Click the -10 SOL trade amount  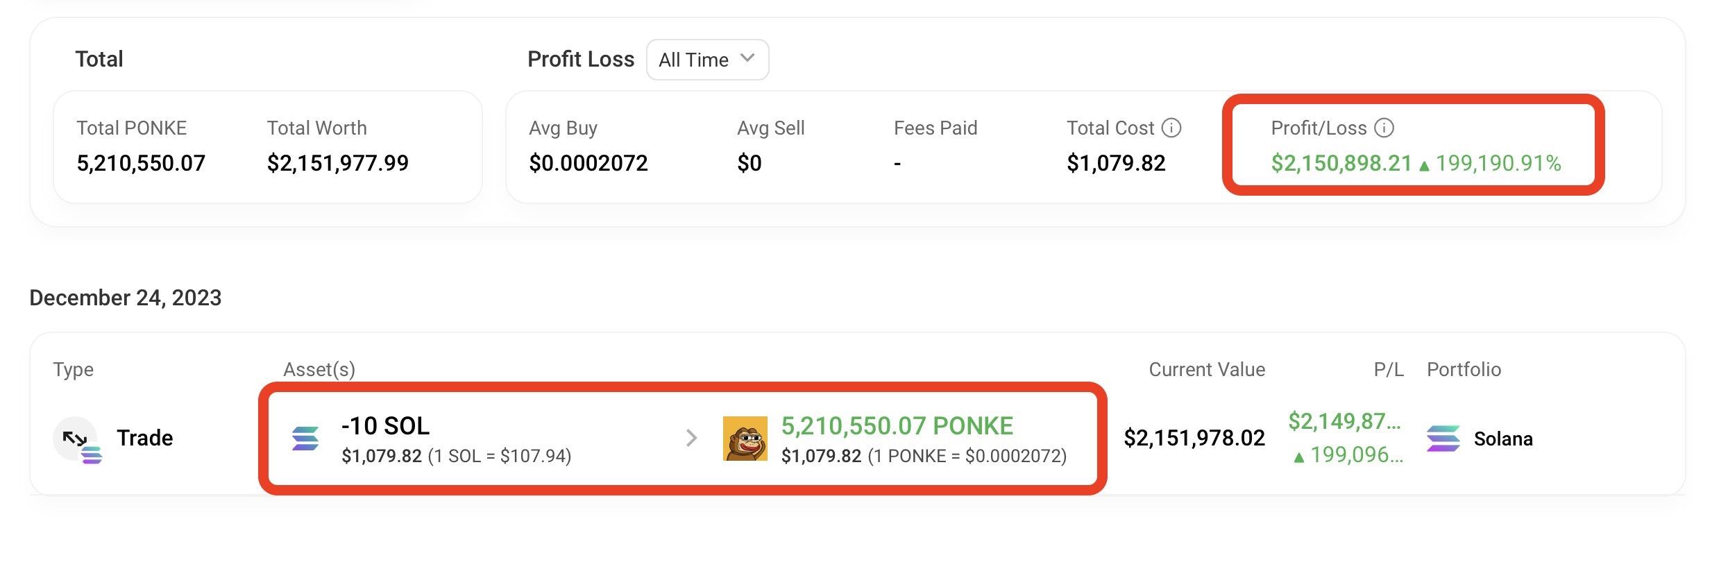(x=385, y=425)
